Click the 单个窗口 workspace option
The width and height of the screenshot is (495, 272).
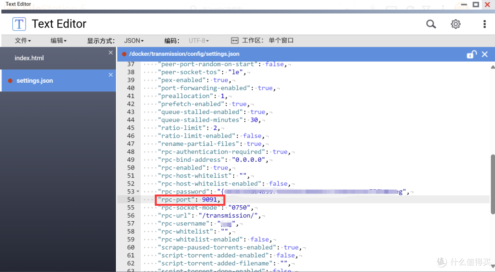tap(281, 40)
